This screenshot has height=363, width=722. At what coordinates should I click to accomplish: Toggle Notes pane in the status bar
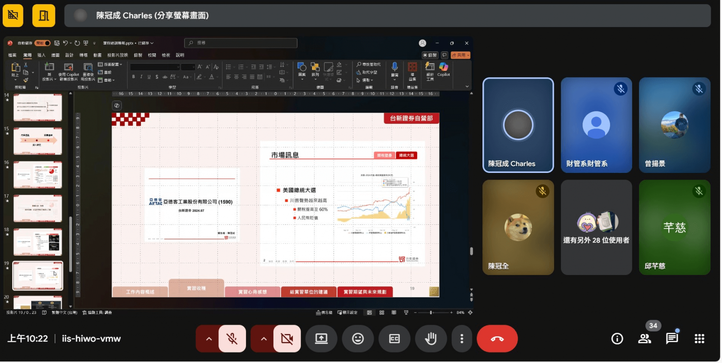pos(324,312)
